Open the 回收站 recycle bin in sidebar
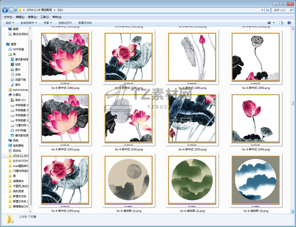Screen dimensions: 296x227 (17, 150)
